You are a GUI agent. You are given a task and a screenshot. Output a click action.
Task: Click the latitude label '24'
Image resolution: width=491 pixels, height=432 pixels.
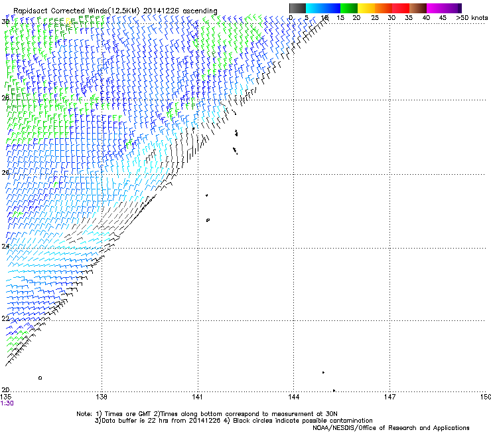pyautogui.click(x=5, y=247)
